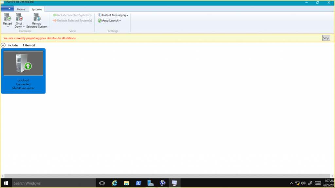Open Server Manager from the taskbar
This screenshot has width=335, height=188.
click(x=150, y=183)
